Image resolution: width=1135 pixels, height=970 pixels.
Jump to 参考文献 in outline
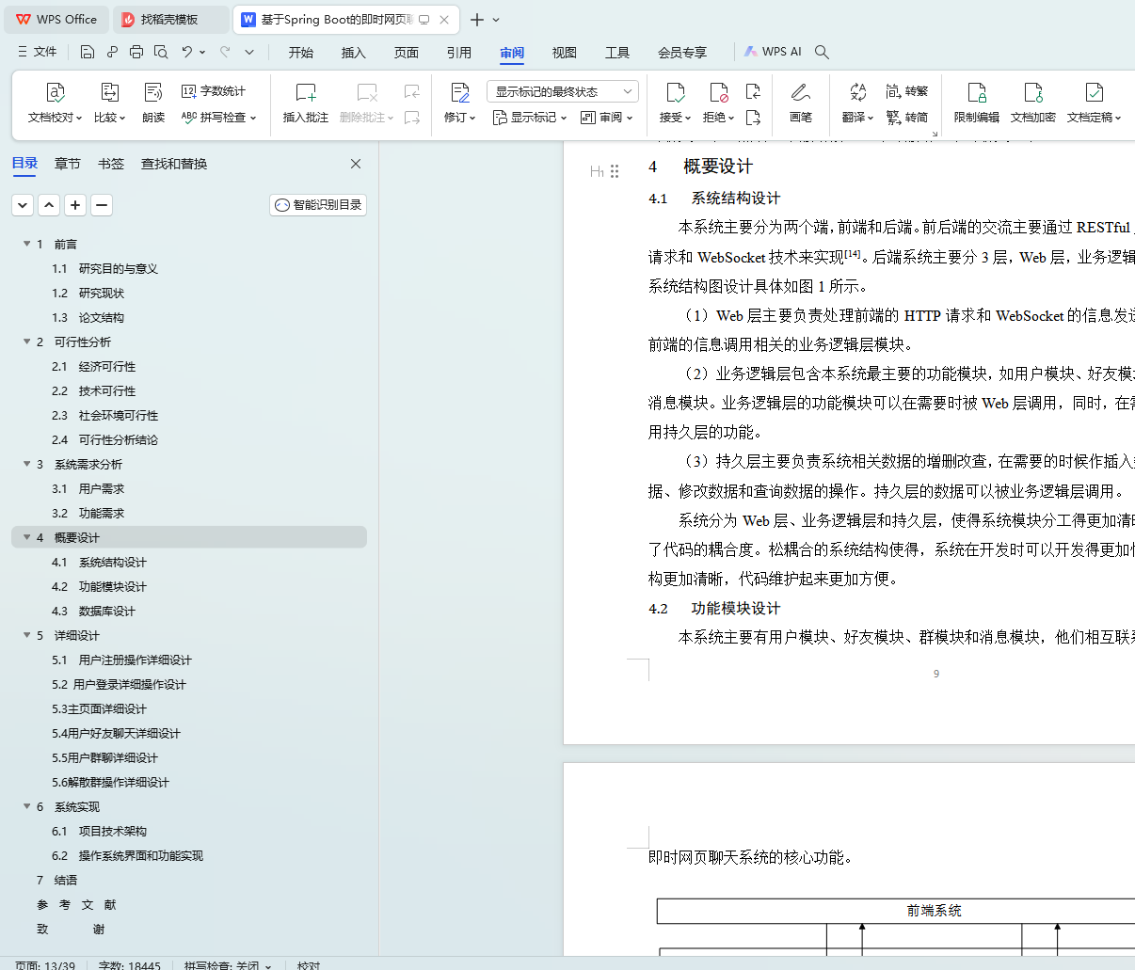[76, 904]
